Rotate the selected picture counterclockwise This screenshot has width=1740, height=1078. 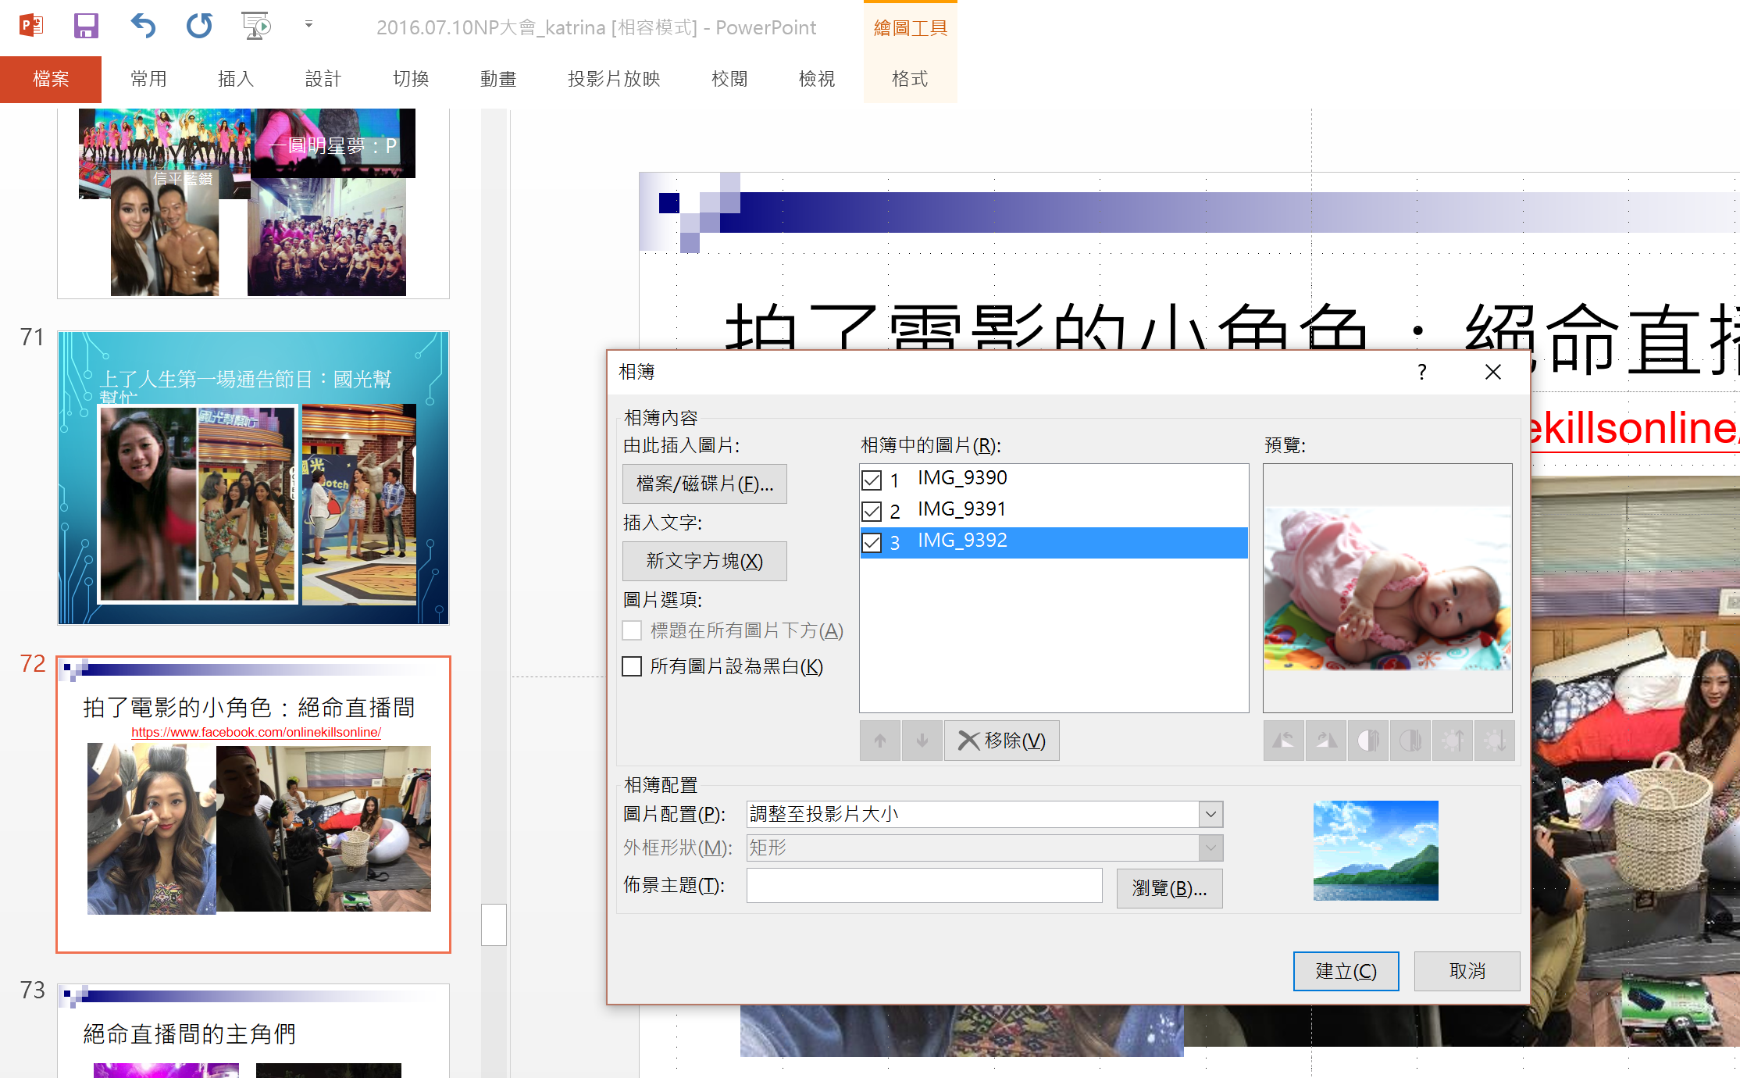[1283, 740]
